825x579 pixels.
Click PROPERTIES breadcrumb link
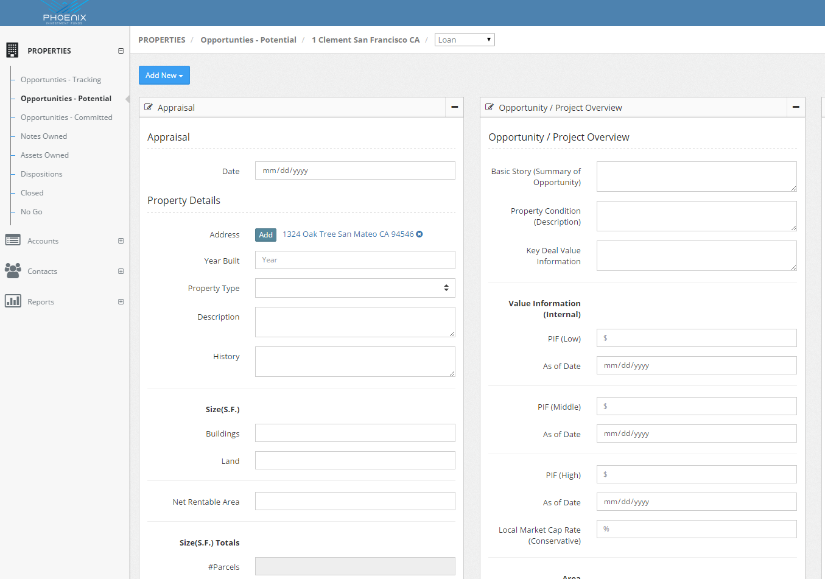pos(162,40)
